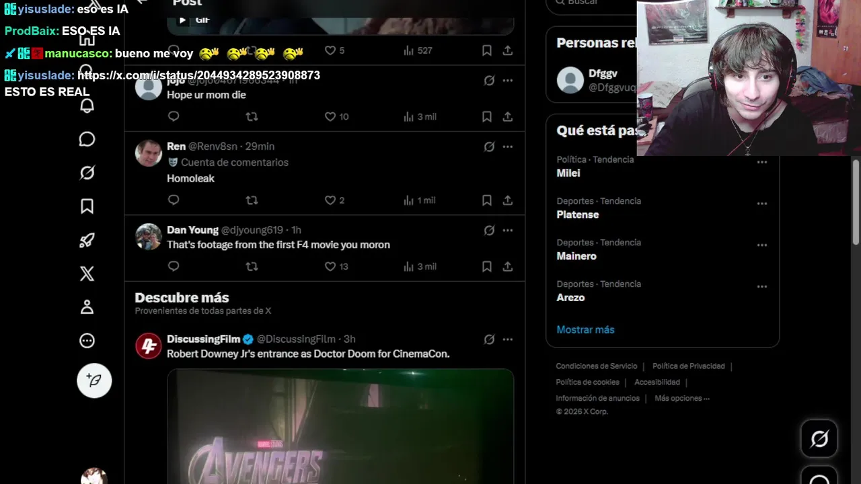
Task: Open options for Arezo trend
Action: [x=762, y=286]
